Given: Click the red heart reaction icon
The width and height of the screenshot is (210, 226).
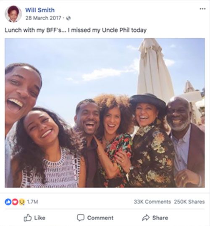Looking at the screenshot, I should coord(15,202).
